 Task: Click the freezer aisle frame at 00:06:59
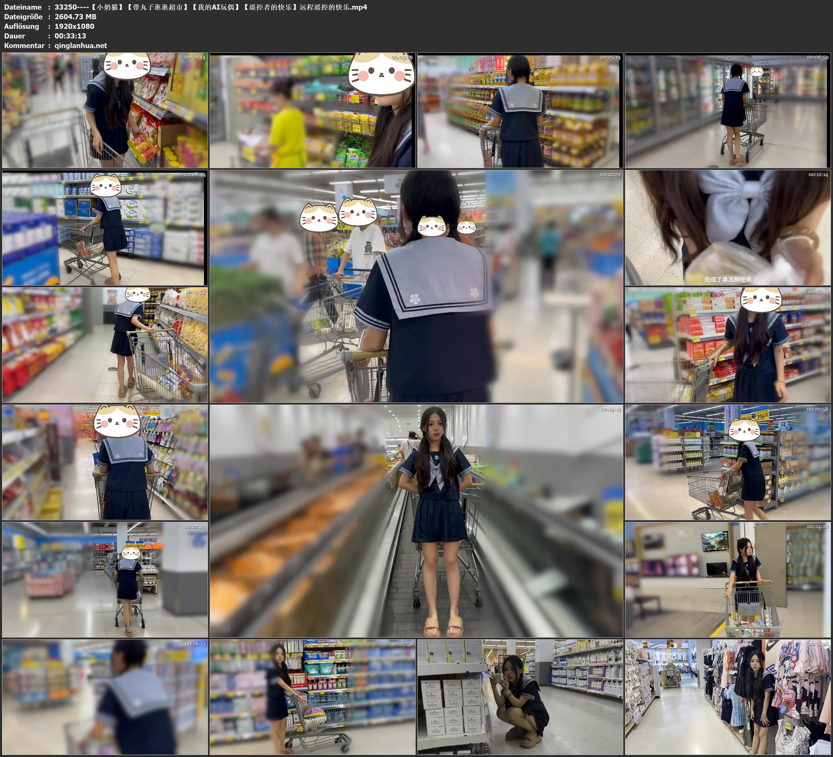tap(728, 110)
